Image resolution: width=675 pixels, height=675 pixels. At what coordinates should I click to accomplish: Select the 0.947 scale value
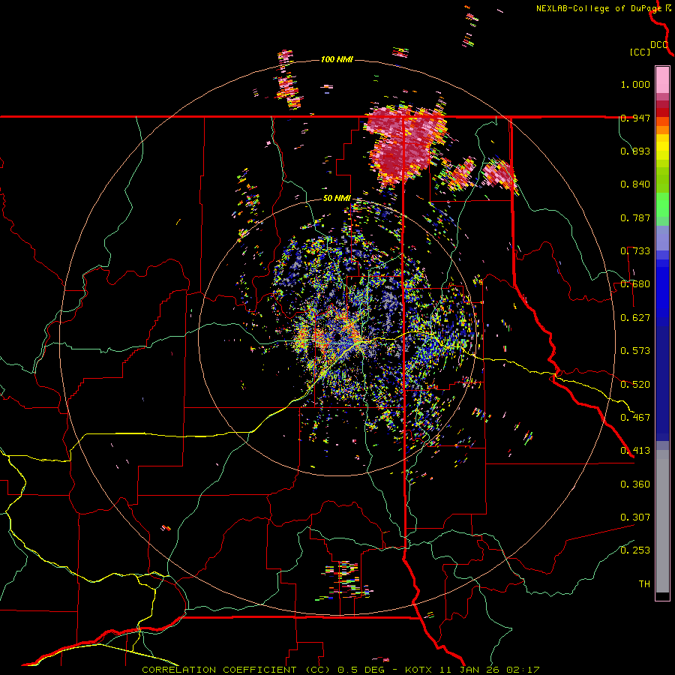coord(635,118)
